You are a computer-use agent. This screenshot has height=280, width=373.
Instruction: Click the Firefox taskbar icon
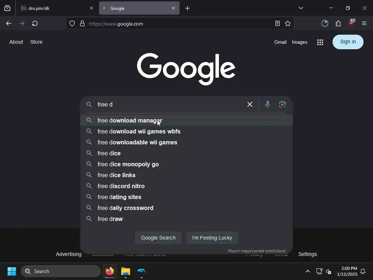[x=110, y=271]
